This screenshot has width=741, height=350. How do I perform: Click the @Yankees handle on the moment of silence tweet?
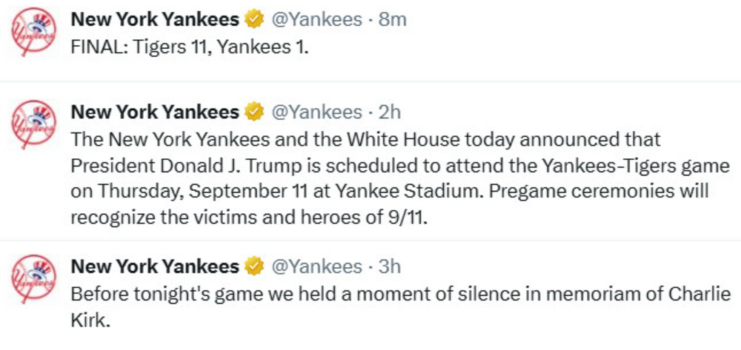coord(317,266)
